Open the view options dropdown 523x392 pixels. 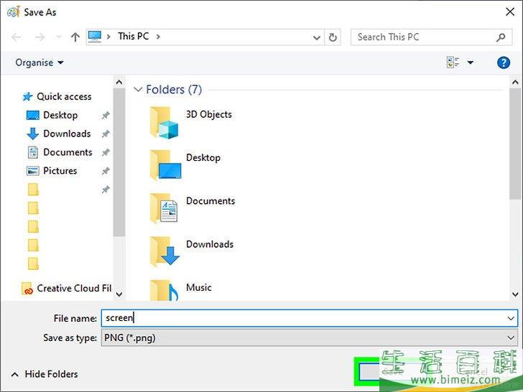[x=471, y=63]
